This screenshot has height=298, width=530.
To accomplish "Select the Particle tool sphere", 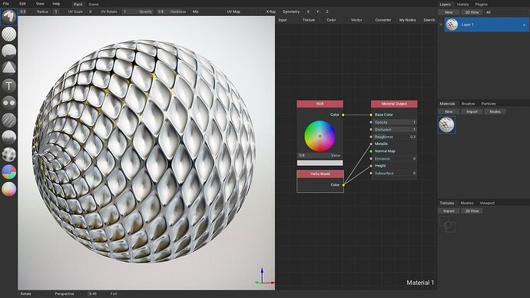I will click(x=8, y=137).
